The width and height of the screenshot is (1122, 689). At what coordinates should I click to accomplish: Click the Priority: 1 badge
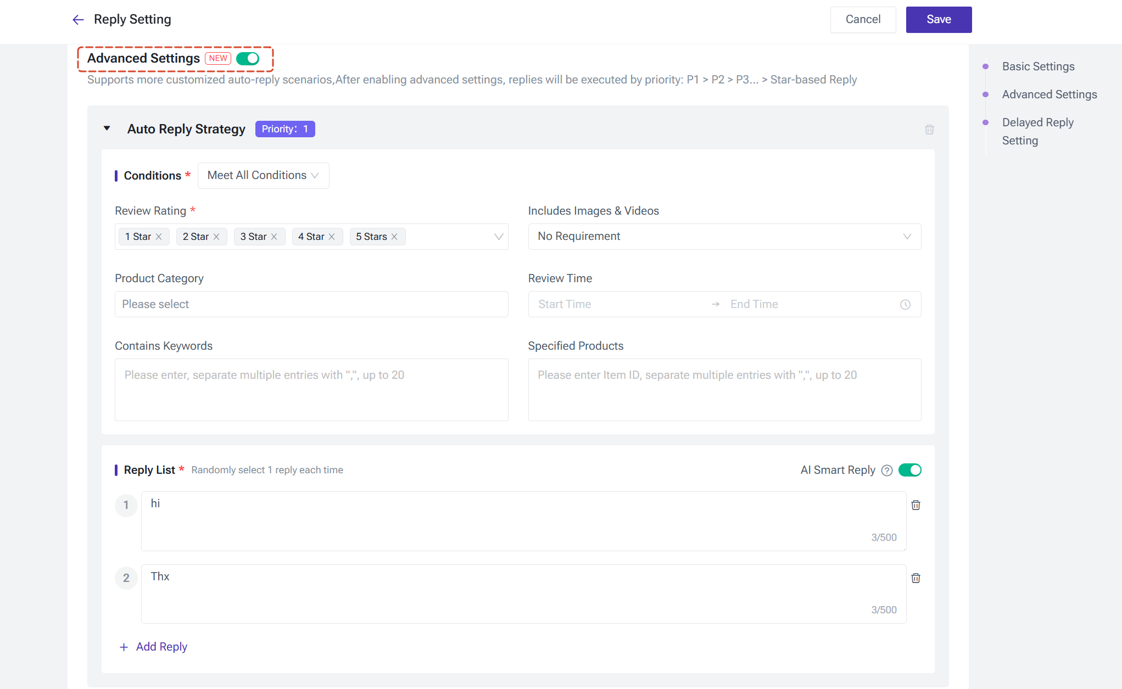click(285, 129)
